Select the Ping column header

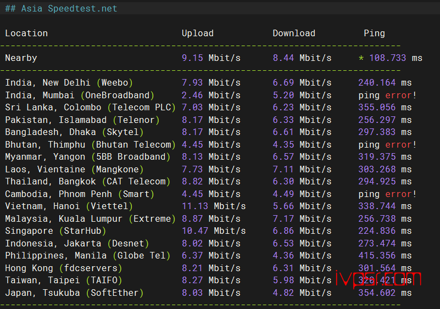374,33
